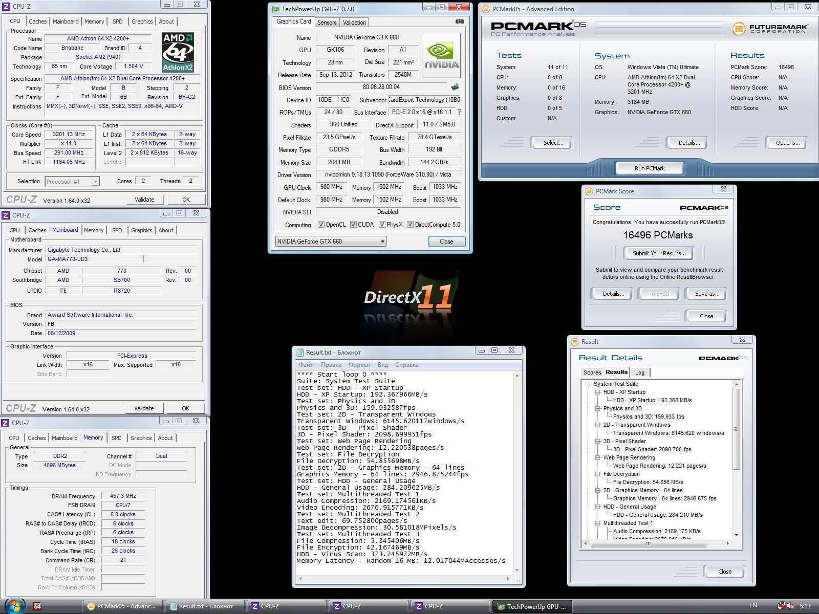819x614 pixels.
Task: Switch to Validation tab in GPU-Z
Action: pyautogui.click(x=354, y=23)
